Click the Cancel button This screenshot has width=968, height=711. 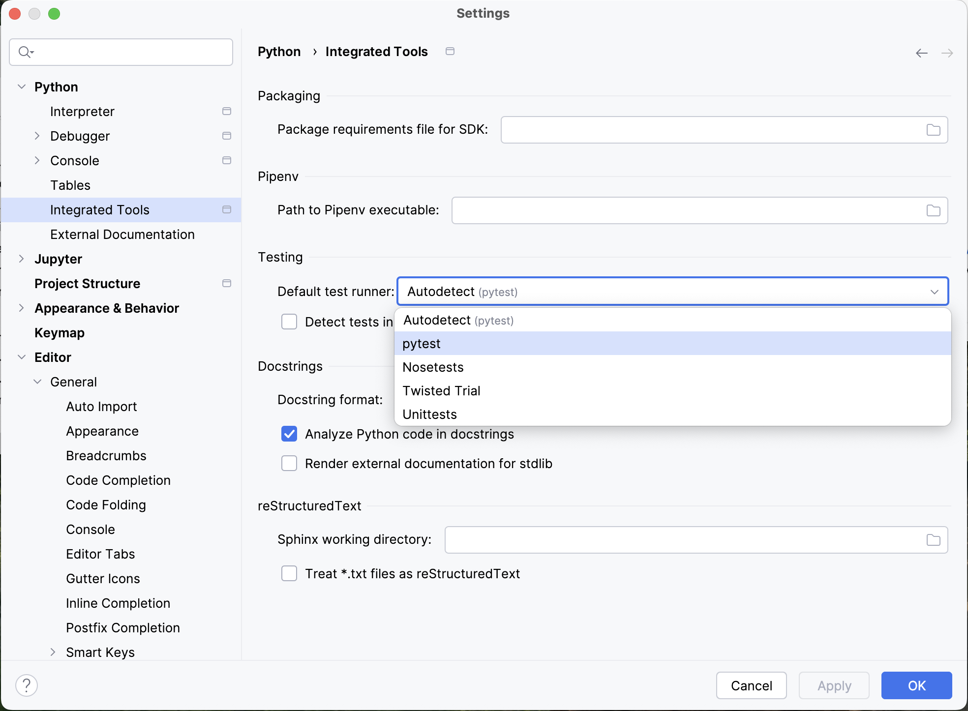pyautogui.click(x=751, y=685)
